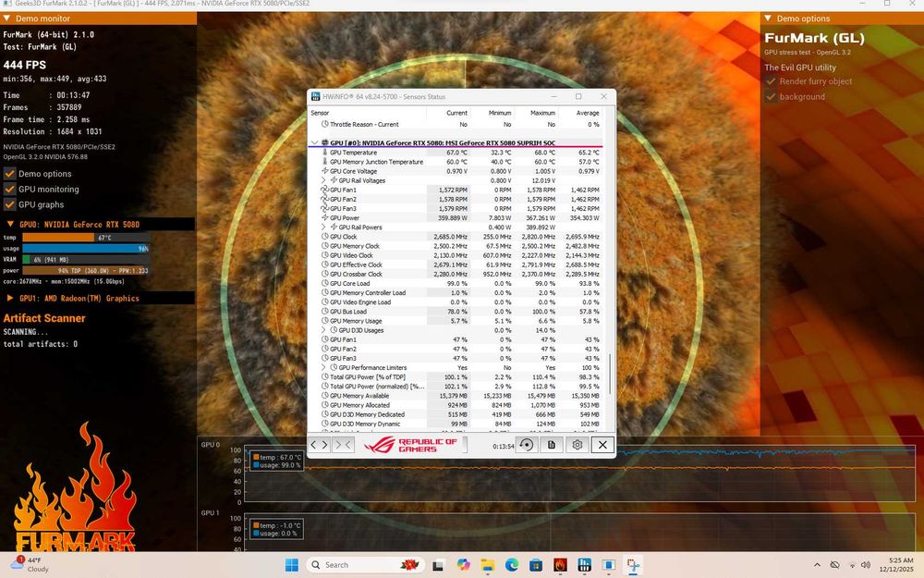Viewport: 924px width, 578px height.
Task: Open Microsoft Store from the taskbar
Action: [x=536, y=565]
